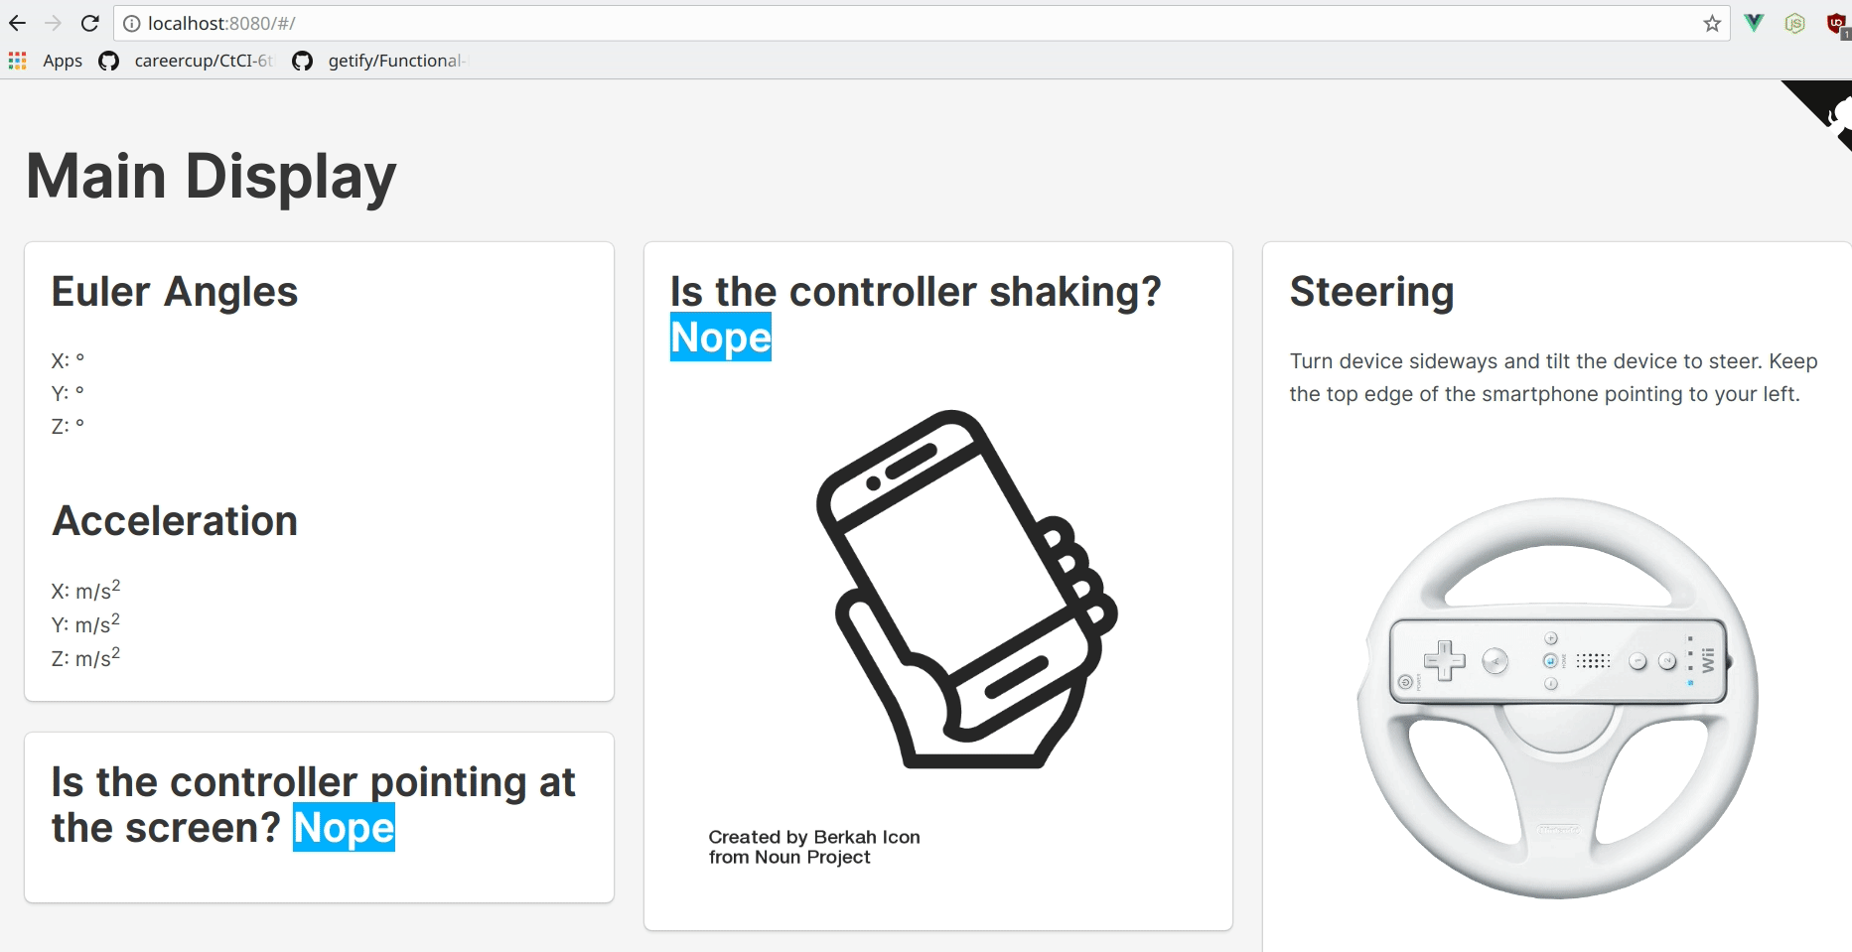Image resolution: width=1852 pixels, height=952 pixels.
Task: Open careercup/CtCI-6t bookmark
Action: pyautogui.click(x=187, y=61)
